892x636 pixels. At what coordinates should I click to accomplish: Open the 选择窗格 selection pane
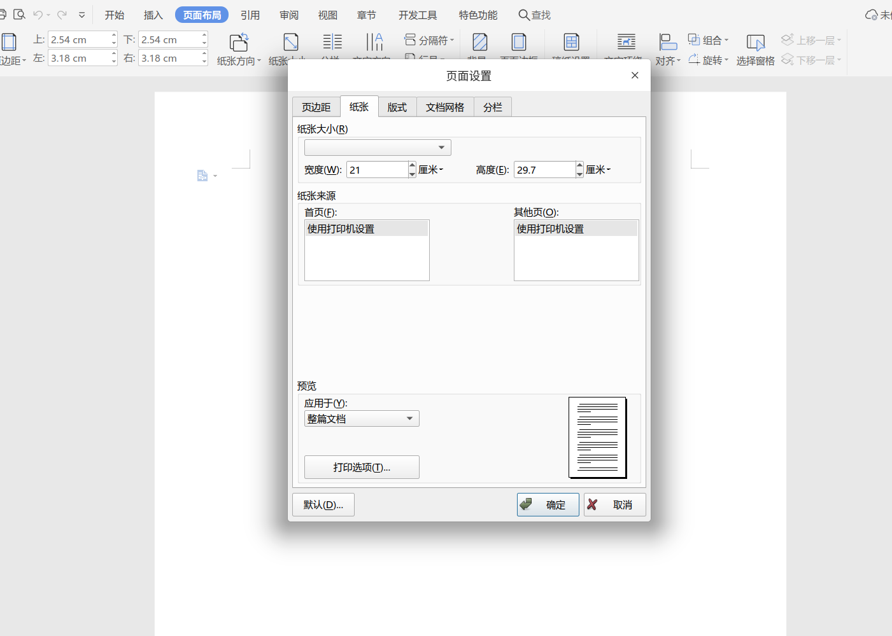[755, 49]
